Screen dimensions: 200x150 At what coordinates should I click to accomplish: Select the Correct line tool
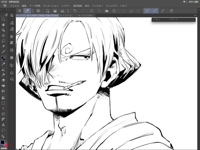[3, 137]
